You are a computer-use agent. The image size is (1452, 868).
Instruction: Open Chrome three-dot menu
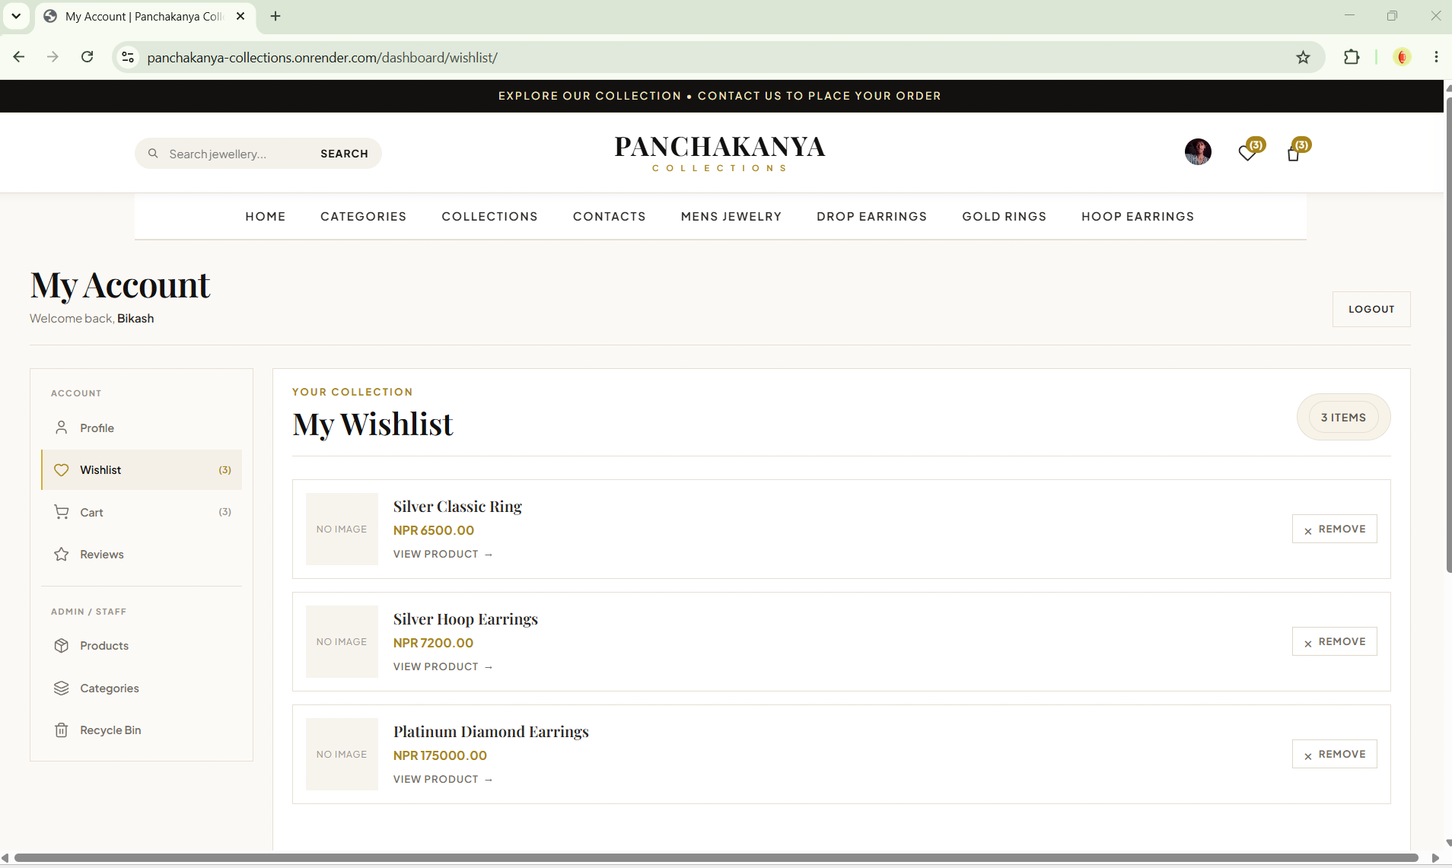[x=1436, y=57]
